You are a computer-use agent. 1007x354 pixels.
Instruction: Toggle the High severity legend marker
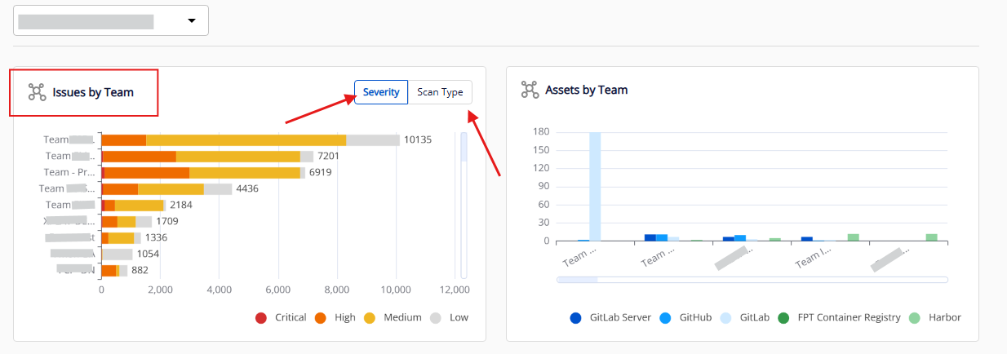pos(321,317)
